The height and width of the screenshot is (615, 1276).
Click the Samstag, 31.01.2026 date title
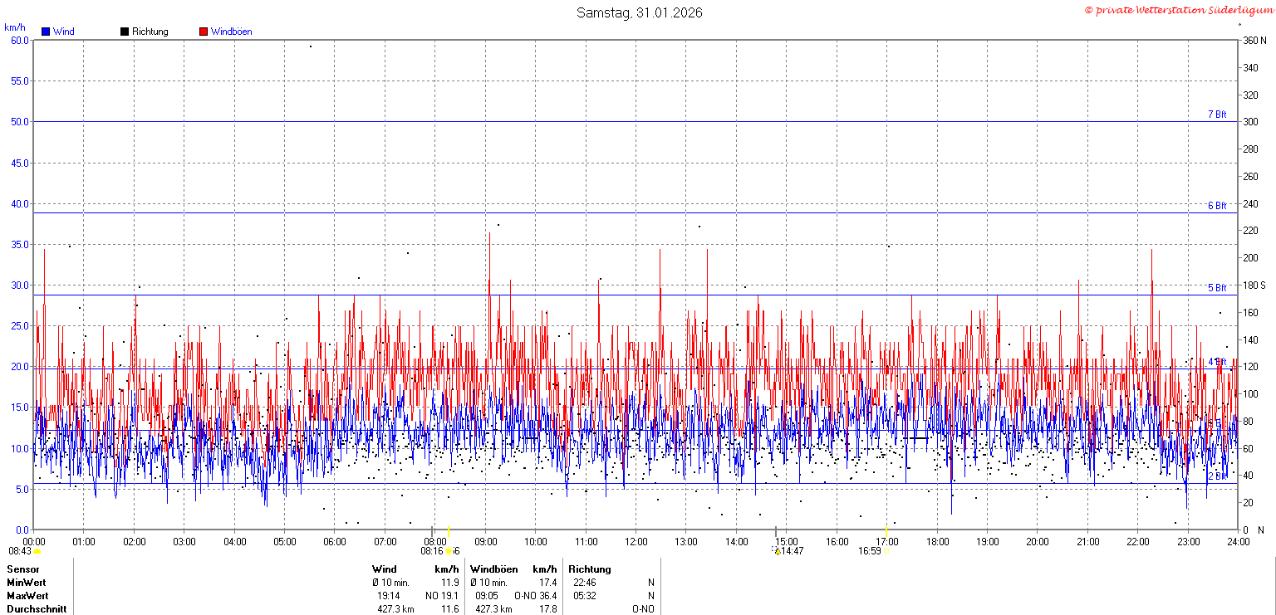click(x=639, y=12)
